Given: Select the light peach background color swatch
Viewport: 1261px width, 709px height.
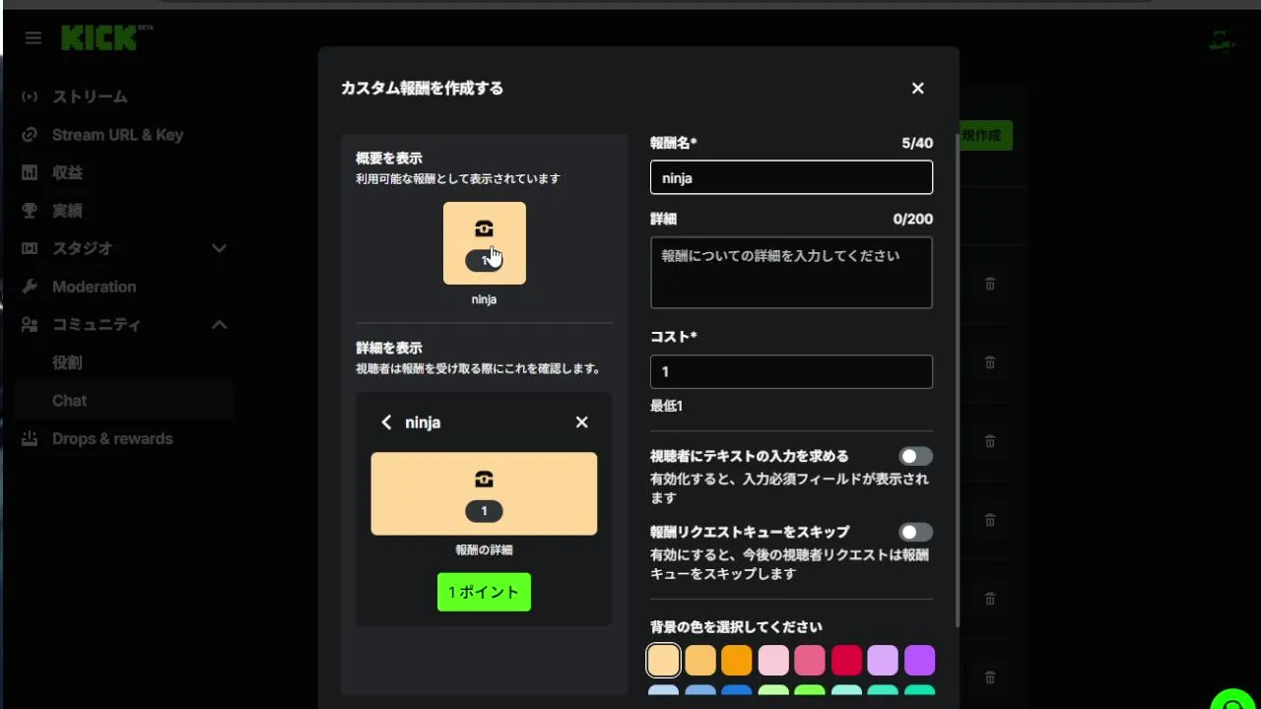Looking at the screenshot, I should point(664,660).
